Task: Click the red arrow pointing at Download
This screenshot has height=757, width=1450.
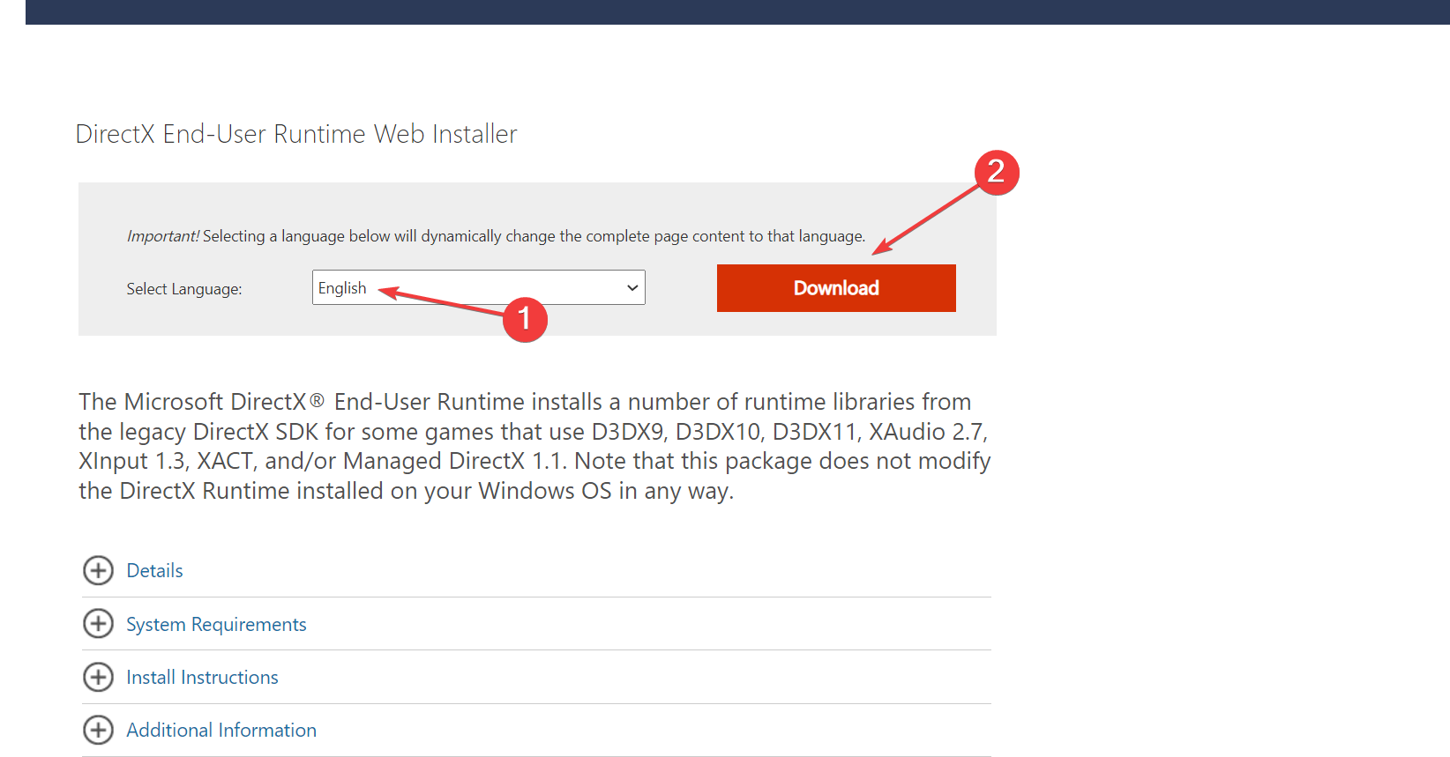Action: pos(926,220)
